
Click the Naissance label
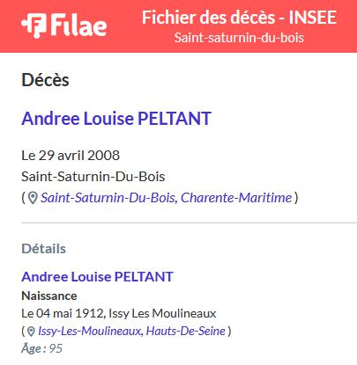tap(49, 296)
